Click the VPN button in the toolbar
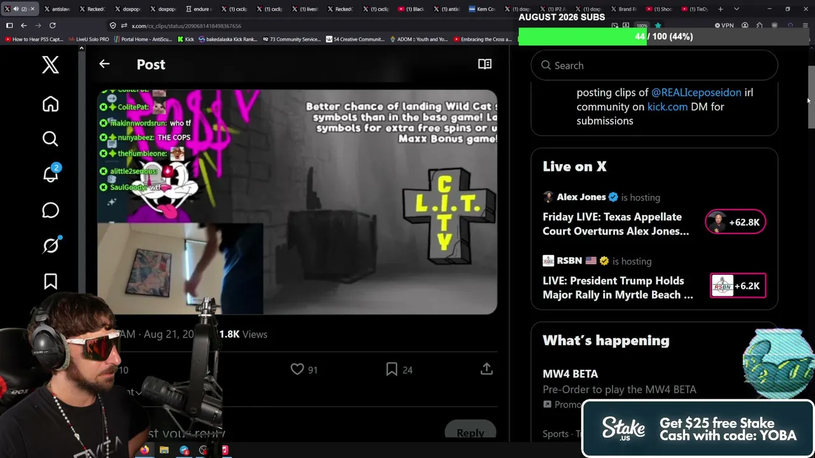Screen dimensions: 815x458 (x=724, y=25)
